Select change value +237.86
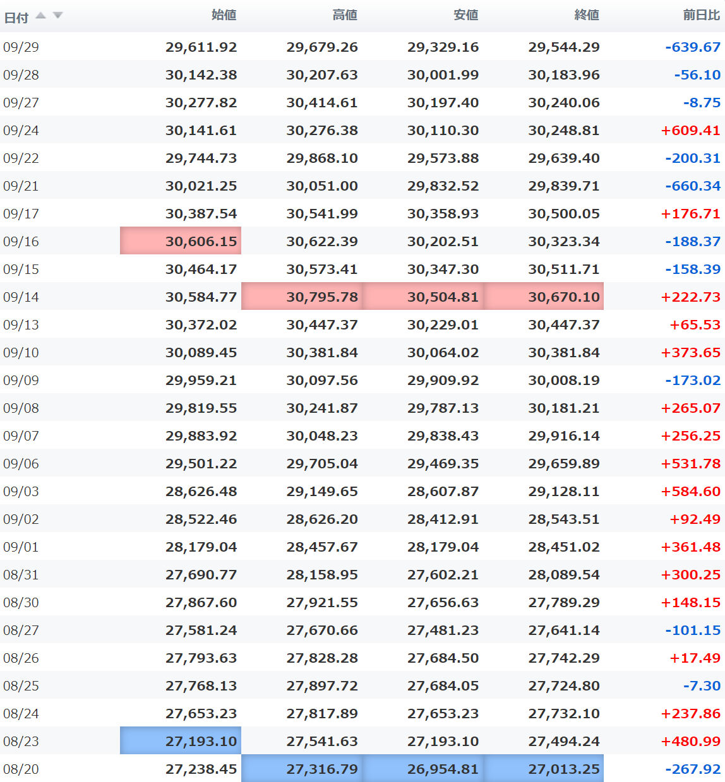 [690, 713]
